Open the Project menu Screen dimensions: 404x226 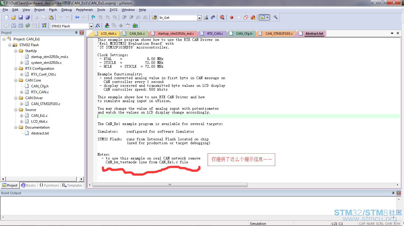[x=39, y=10]
